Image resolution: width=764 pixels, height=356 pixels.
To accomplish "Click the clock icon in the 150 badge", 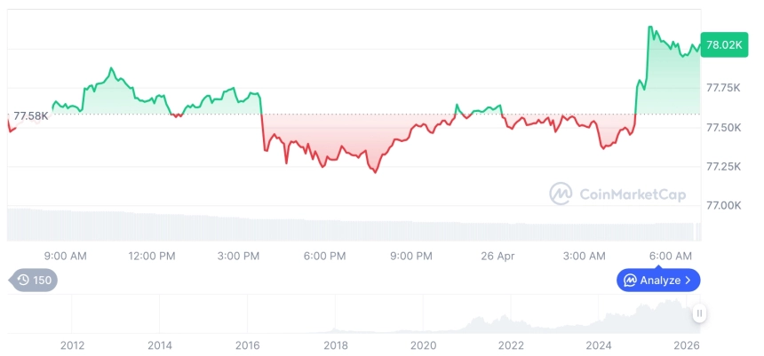I will (23, 281).
